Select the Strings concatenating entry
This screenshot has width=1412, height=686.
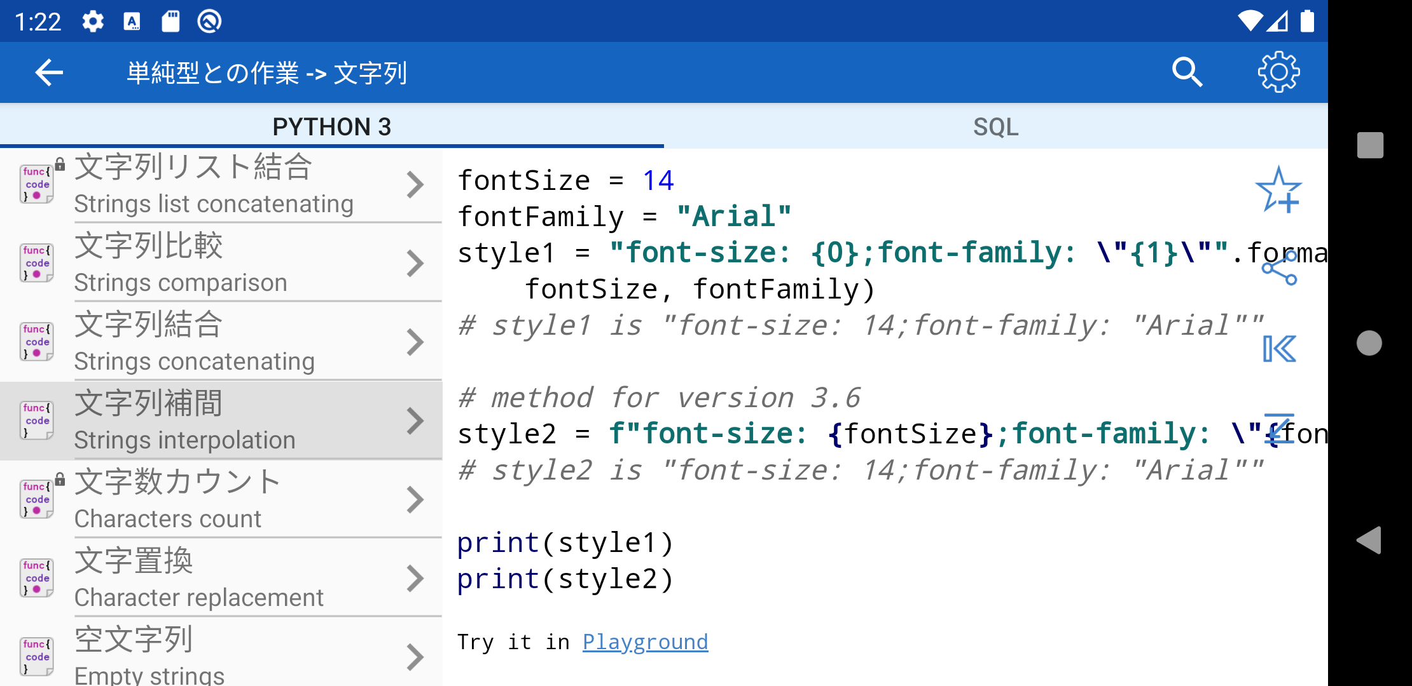pos(221,342)
